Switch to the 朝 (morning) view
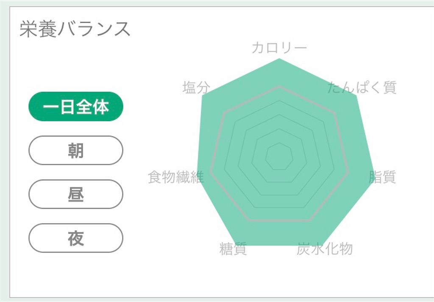 click(75, 150)
